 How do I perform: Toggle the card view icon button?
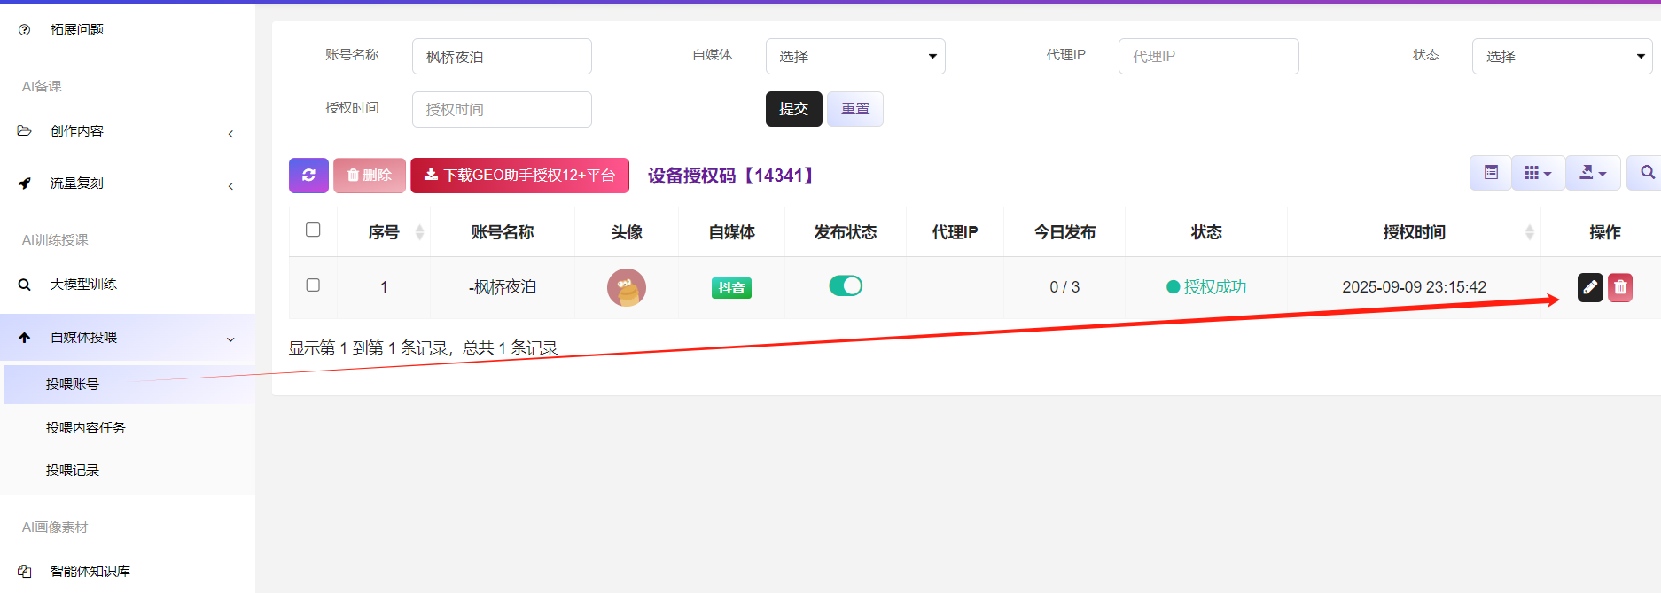(x=1491, y=173)
